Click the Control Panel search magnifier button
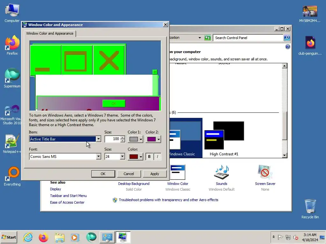 tap(287, 38)
